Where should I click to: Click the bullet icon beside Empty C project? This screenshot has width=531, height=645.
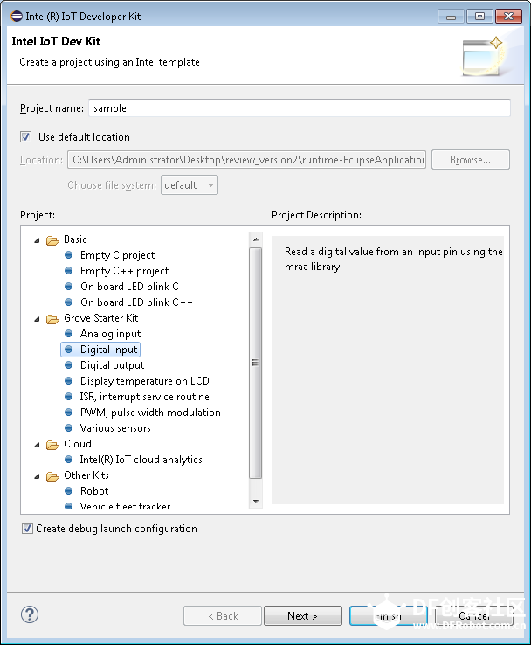click(x=69, y=255)
